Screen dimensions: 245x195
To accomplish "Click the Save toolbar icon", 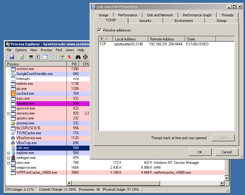I will click(x=12, y=57).
